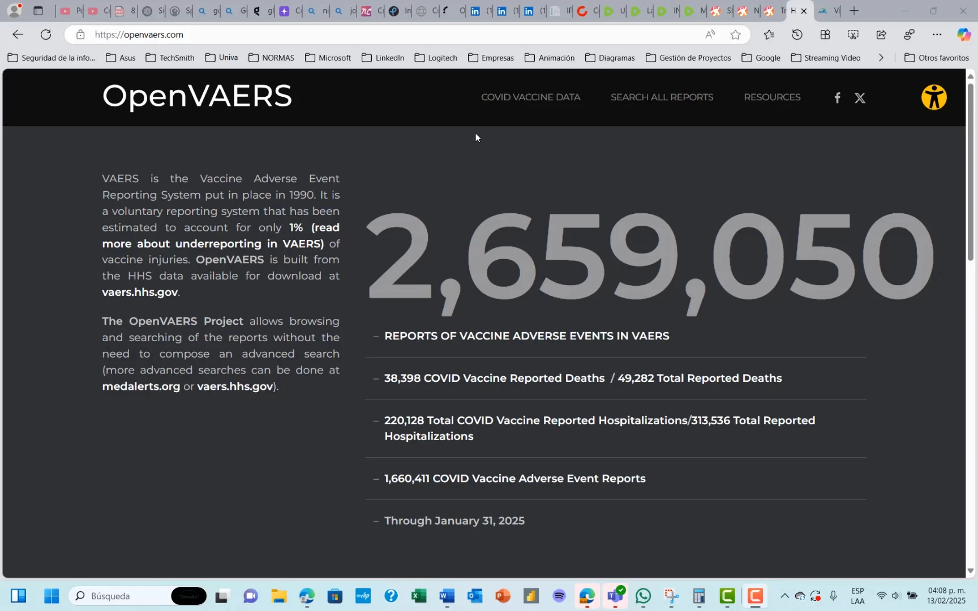Open File Explorer from taskbar

coord(278,596)
